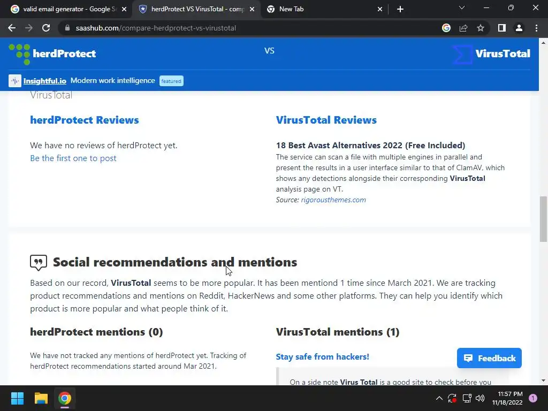
Task: Open a new browser tab
Action: 400,9
